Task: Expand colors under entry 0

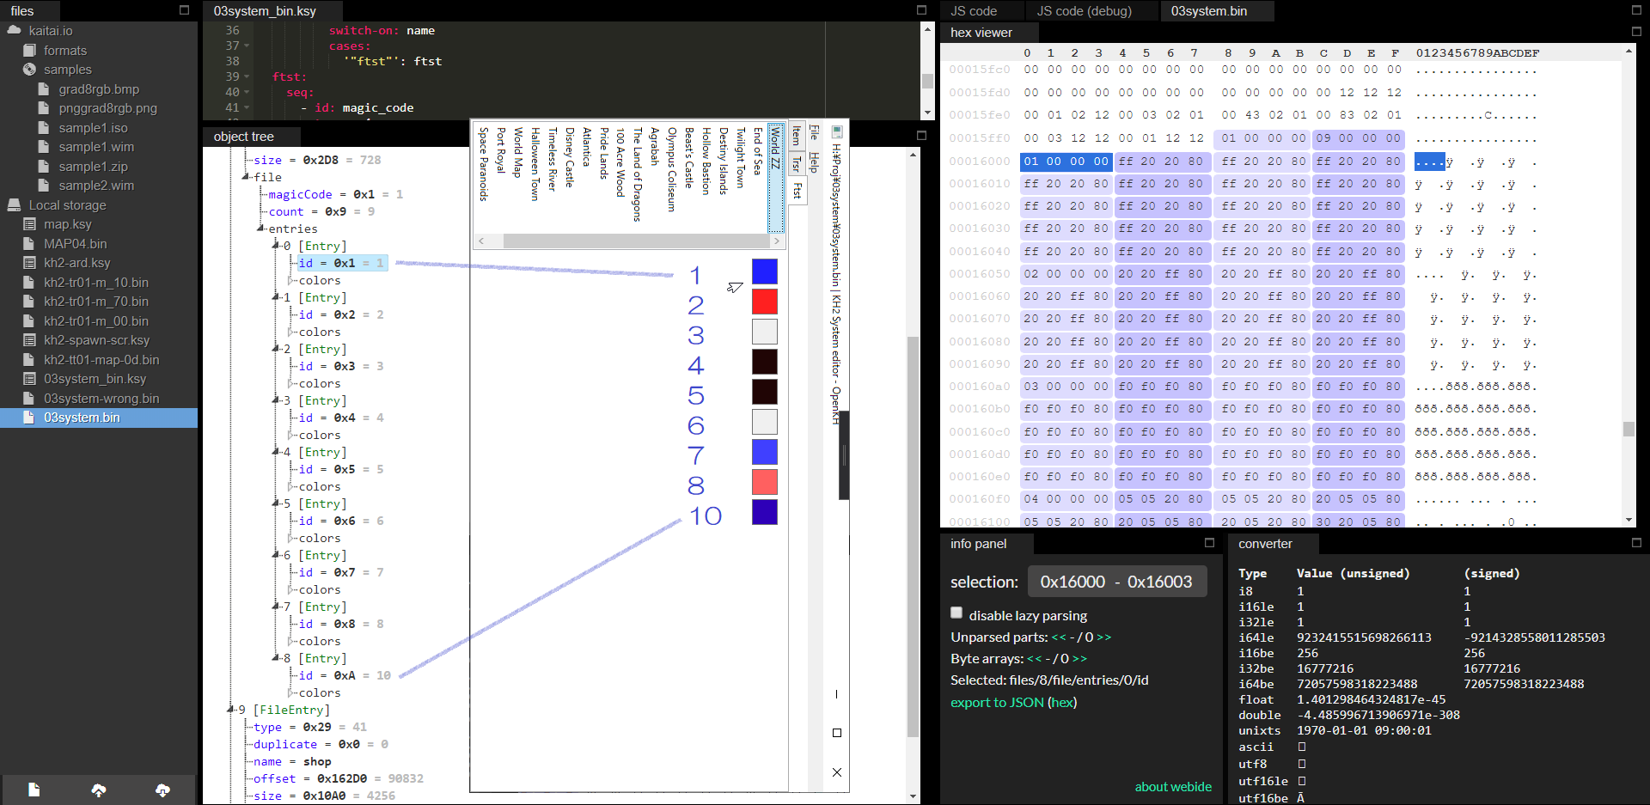Action: pyautogui.click(x=291, y=280)
